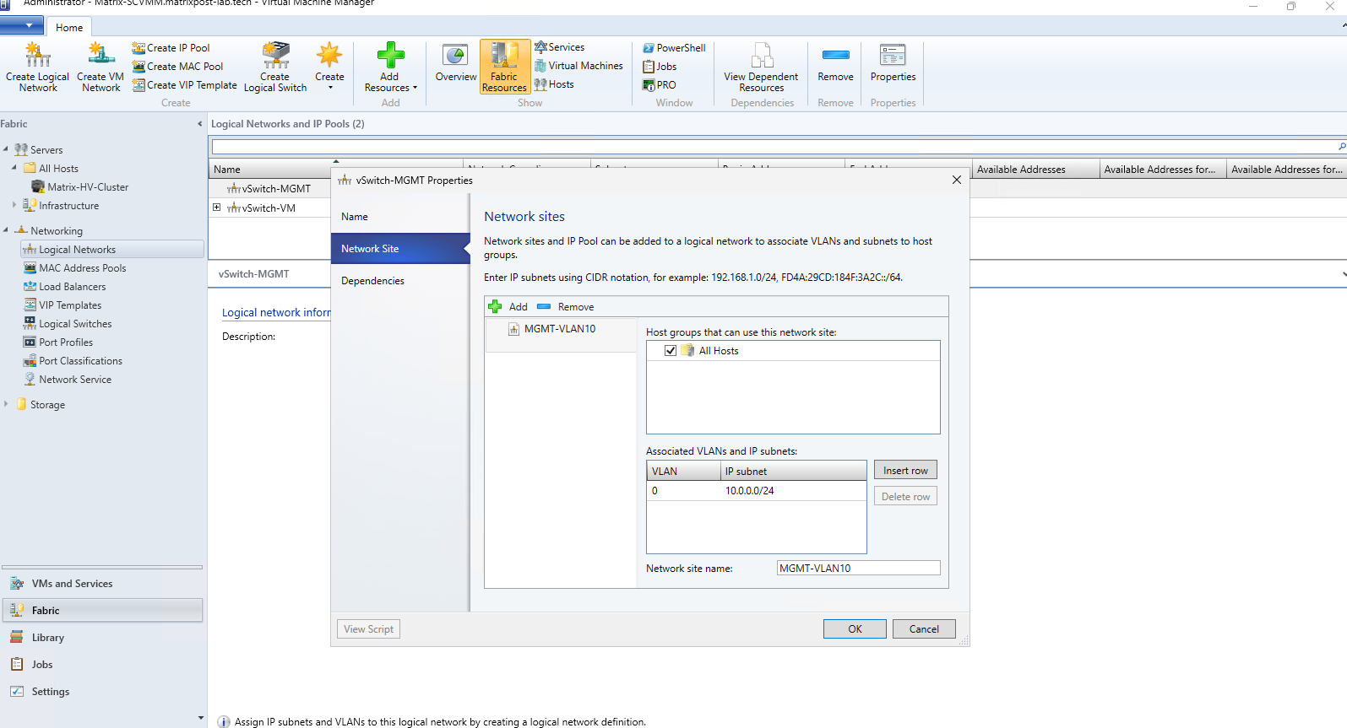Cancel the vSwitch-MGMT Properties dialog
Viewport: 1347px width, 728px height.
click(924, 629)
